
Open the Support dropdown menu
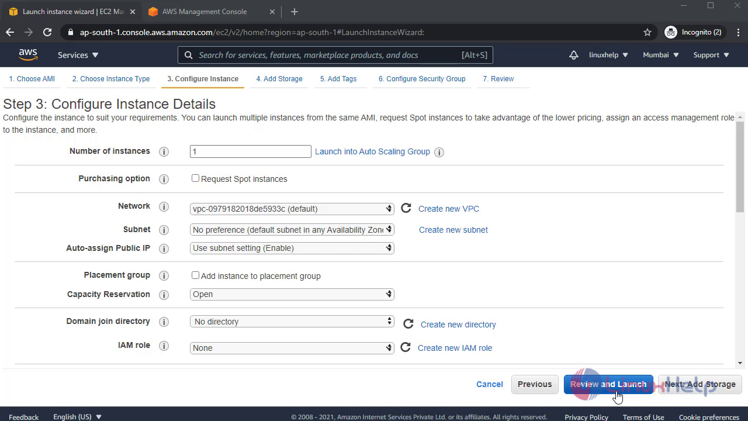pos(711,55)
